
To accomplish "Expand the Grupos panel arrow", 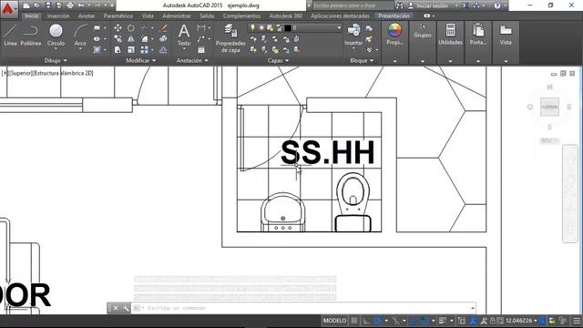I will pyautogui.click(x=423, y=61).
